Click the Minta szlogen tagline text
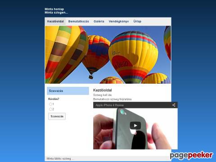The height and width of the screenshot is (162, 216). pyautogui.click(x=56, y=13)
